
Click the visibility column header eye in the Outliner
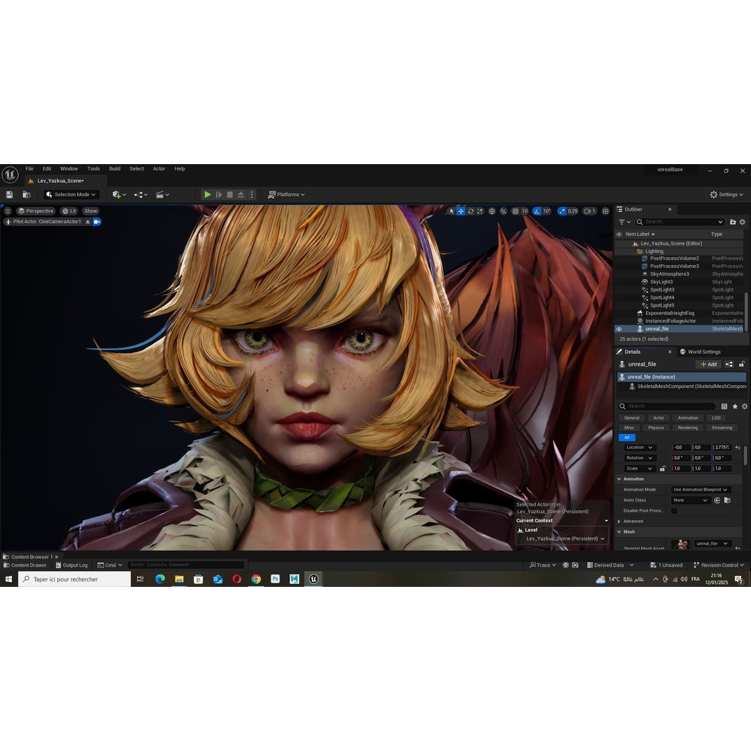619,234
